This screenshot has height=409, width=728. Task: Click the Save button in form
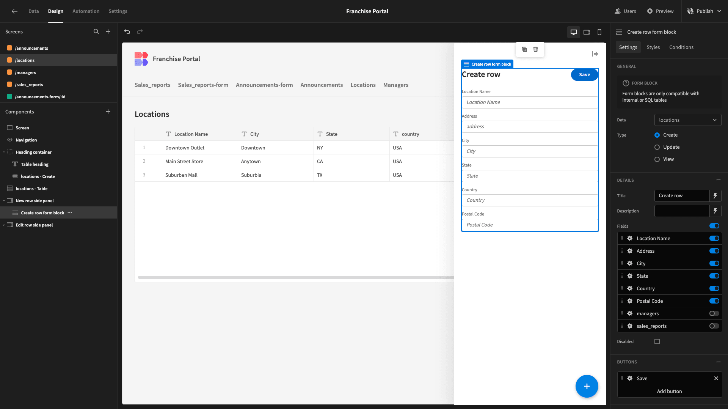point(584,75)
